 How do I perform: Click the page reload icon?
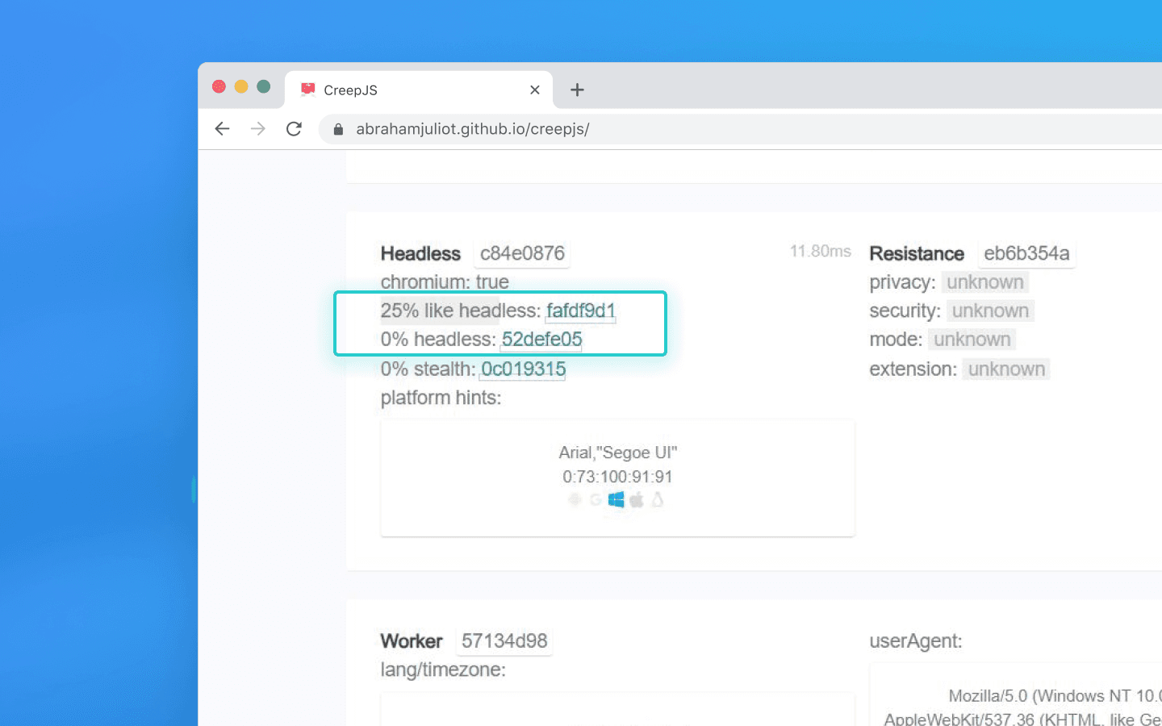294,128
